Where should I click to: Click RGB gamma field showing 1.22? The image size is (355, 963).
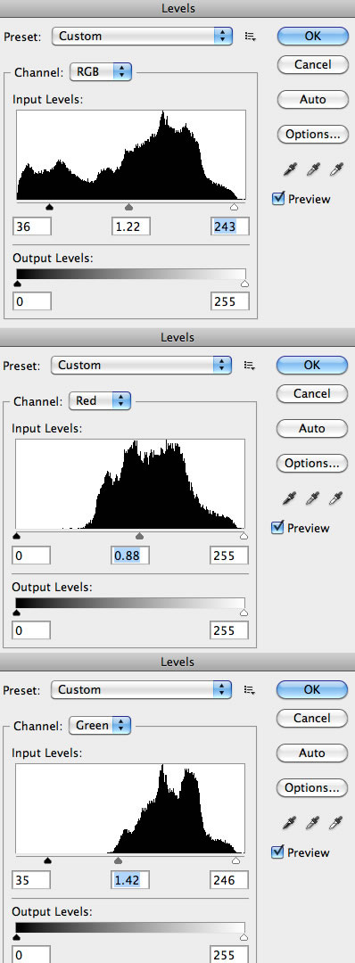click(x=131, y=226)
